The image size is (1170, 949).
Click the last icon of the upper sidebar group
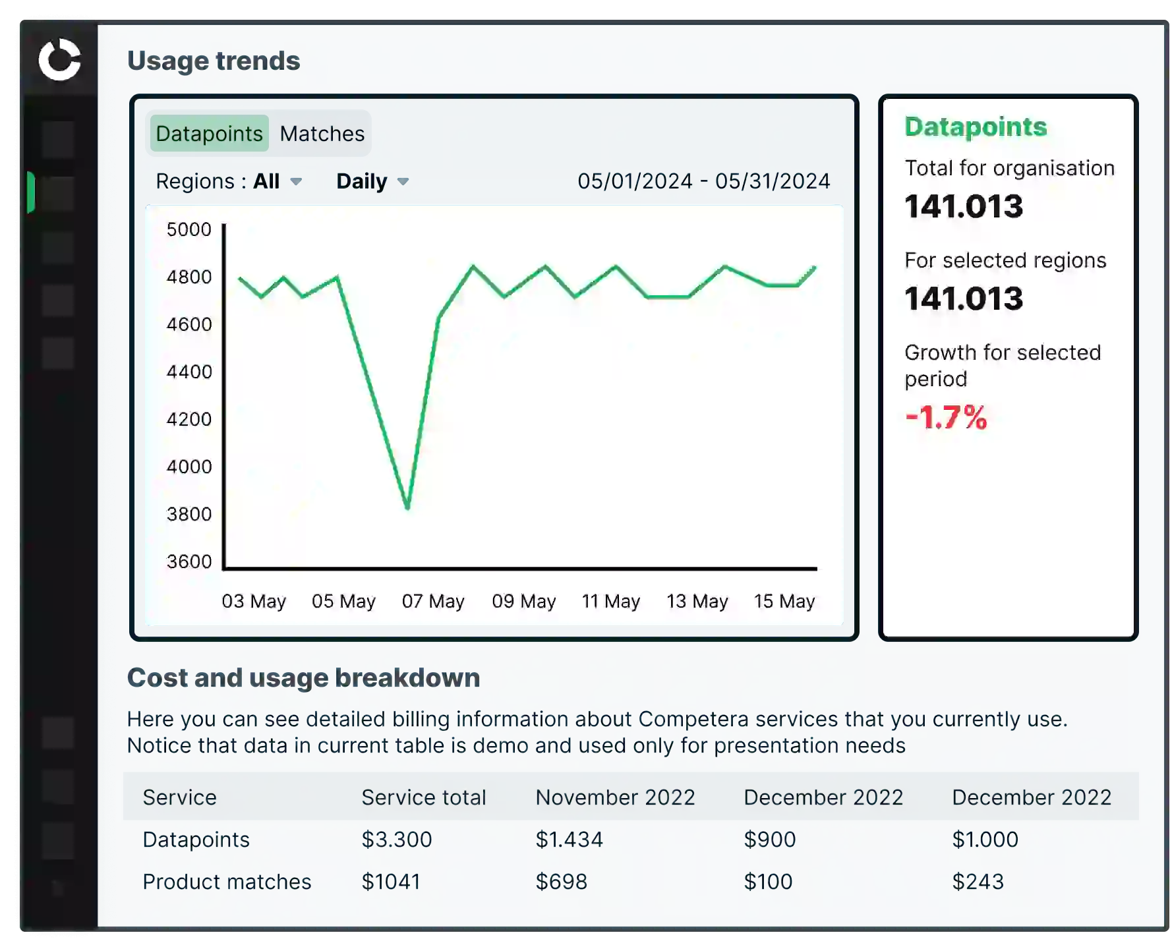58,353
